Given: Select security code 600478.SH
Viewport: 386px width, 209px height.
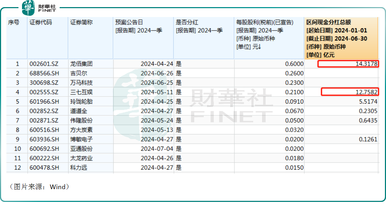Looking at the screenshot, I should [44, 167].
